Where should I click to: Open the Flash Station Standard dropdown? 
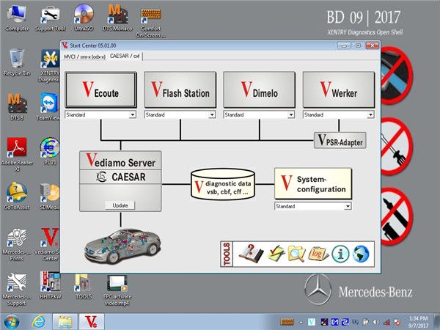[x=211, y=115]
